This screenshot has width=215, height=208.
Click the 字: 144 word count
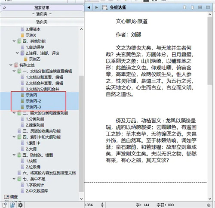142,205
